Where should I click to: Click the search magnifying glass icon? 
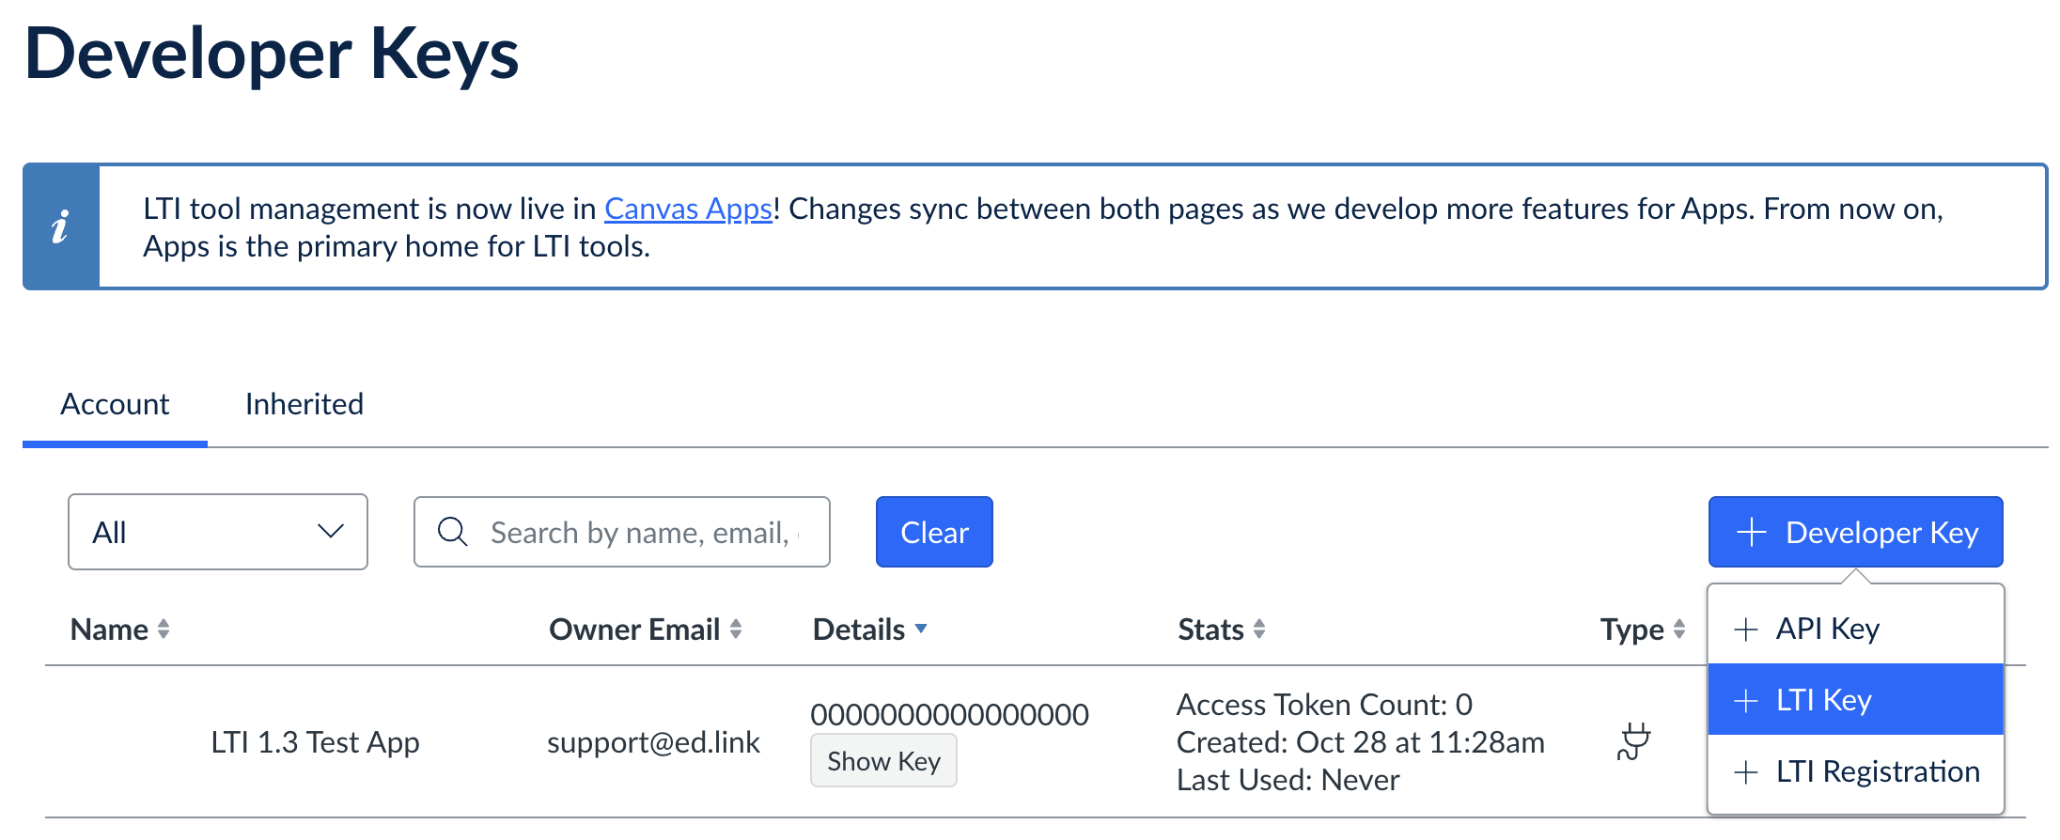point(453,532)
